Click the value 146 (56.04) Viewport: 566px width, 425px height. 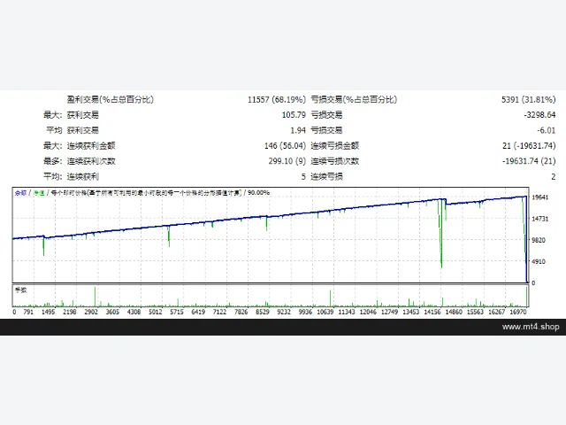tap(285, 145)
